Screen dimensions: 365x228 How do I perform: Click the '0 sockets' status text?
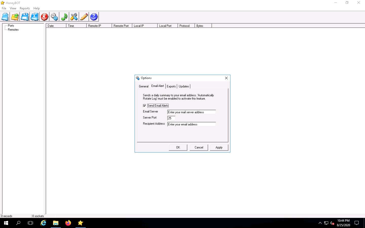click(x=38, y=216)
